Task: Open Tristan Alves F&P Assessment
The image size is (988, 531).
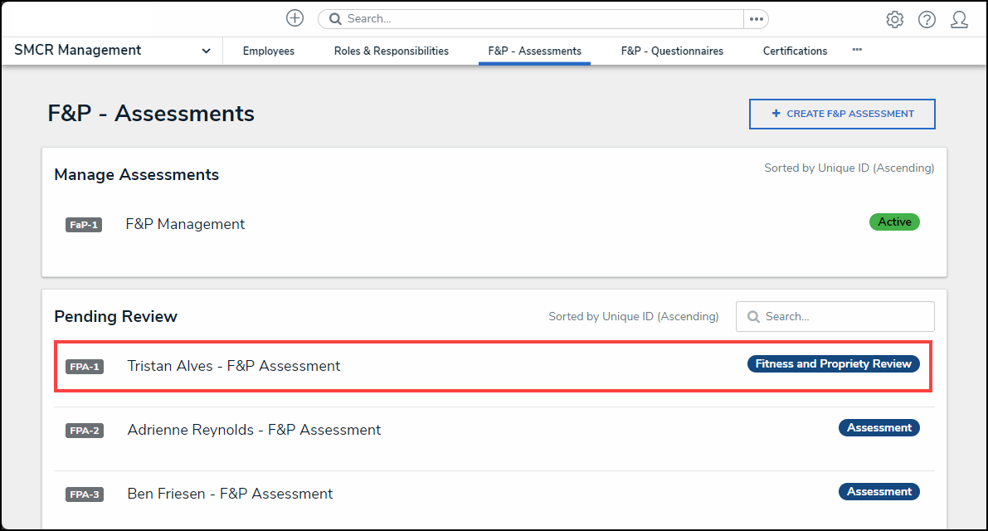Action: (233, 366)
